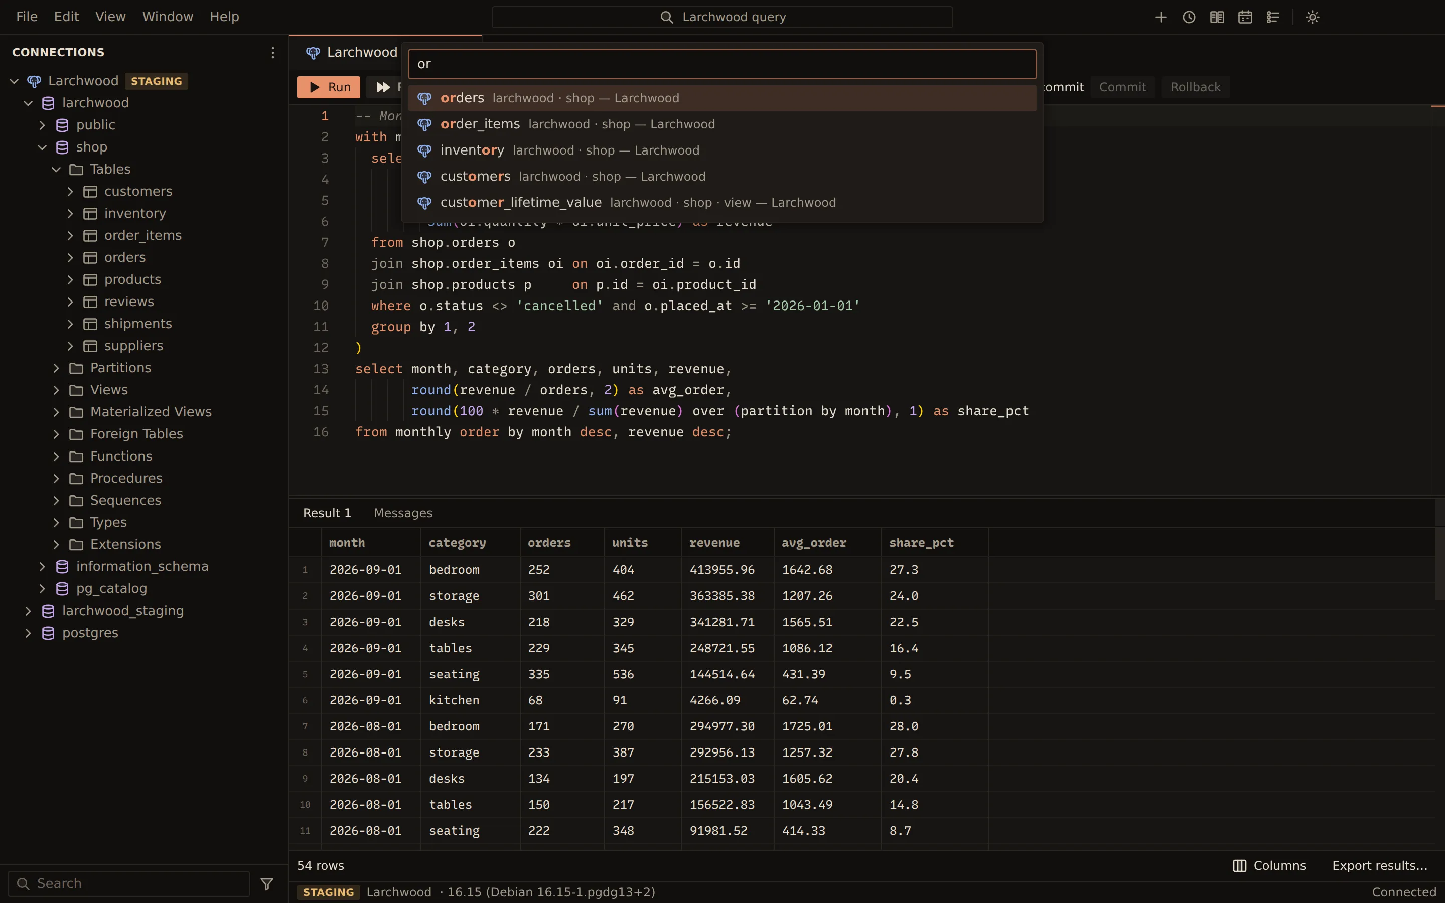Open Connections panel three-dot menu

[x=272, y=53]
